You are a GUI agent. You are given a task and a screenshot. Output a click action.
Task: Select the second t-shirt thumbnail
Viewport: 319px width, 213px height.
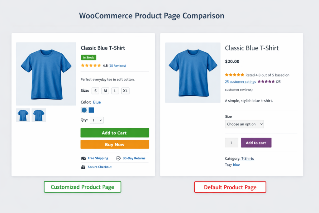[x=39, y=115]
